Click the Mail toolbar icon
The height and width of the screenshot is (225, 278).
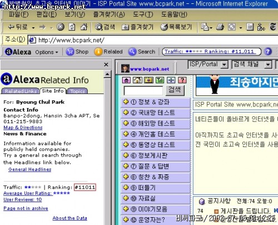point(205,27)
